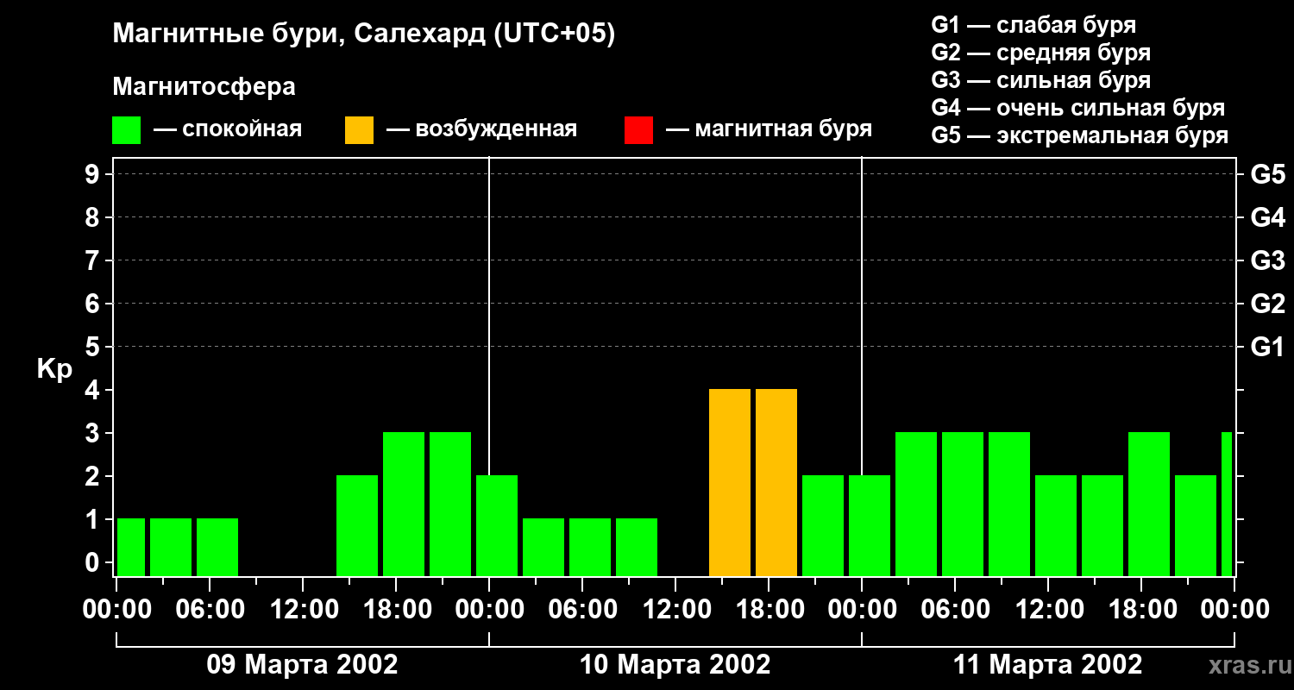Click the second orange Kp 4 bar
The height and width of the screenshot is (690, 1294).
[776, 483]
